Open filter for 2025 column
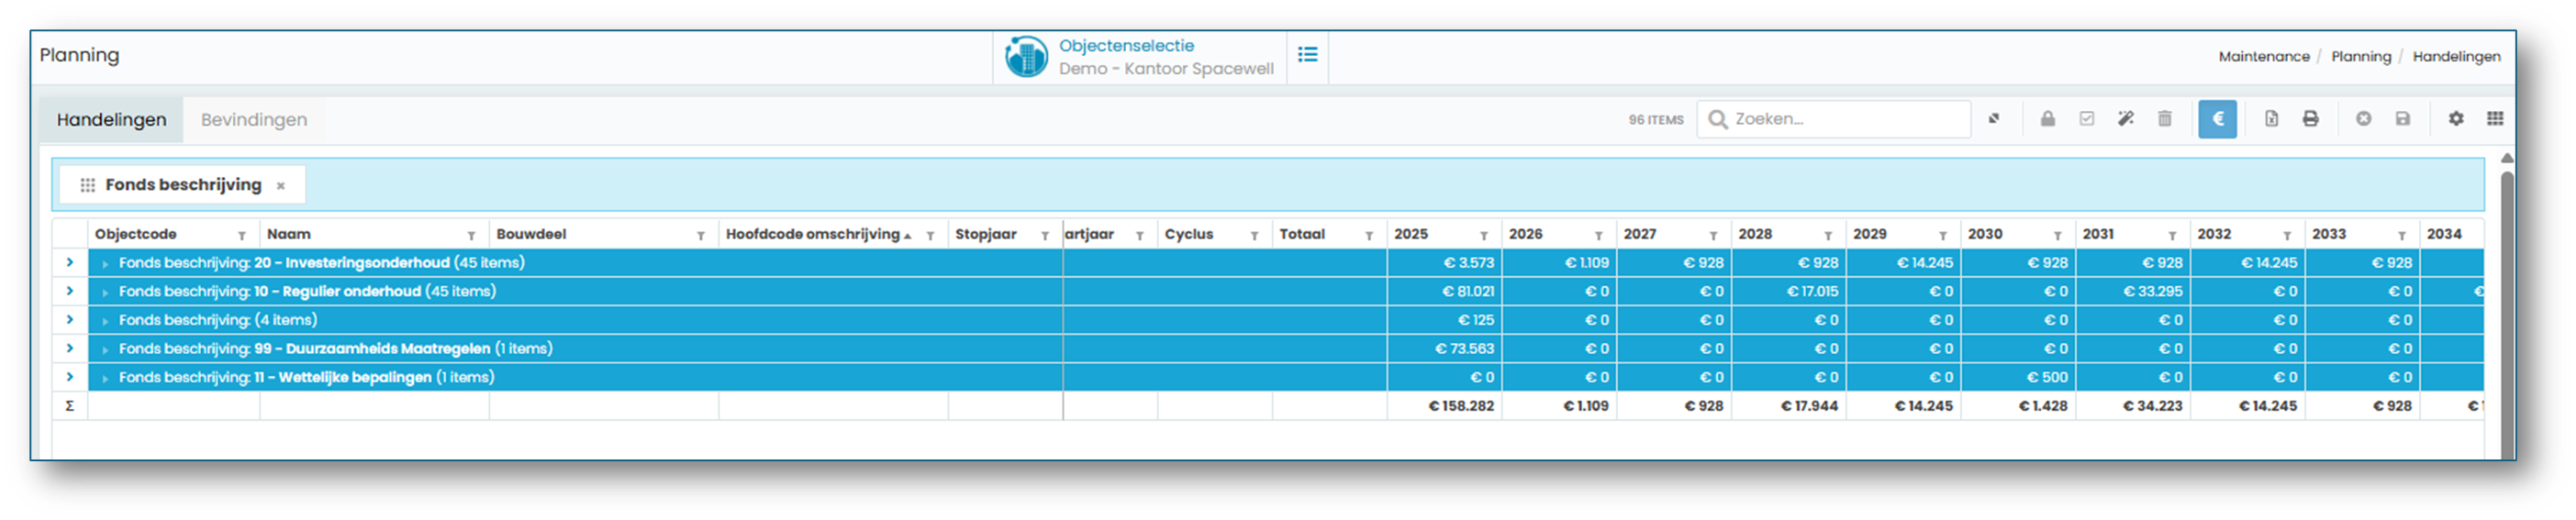This screenshot has height=520, width=2576. point(1484,236)
